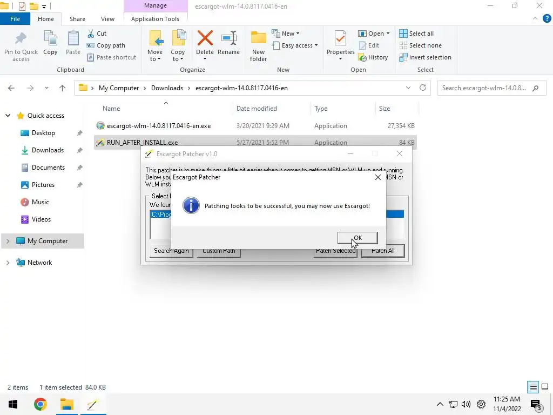Sort by the Name column header
The image size is (553, 415).
tap(111, 109)
